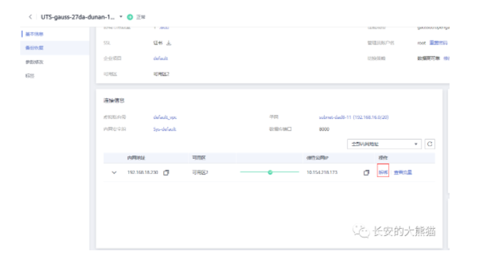Open the default enterprise project link
Viewport: 477px width, 264px height.
pos(161,58)
